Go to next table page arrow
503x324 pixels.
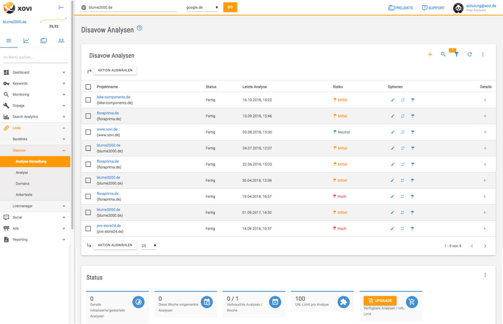(485, 246)
